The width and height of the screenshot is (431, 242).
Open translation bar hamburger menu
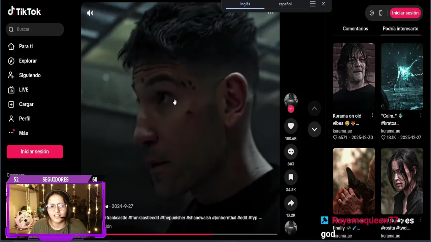pos(312,4)
